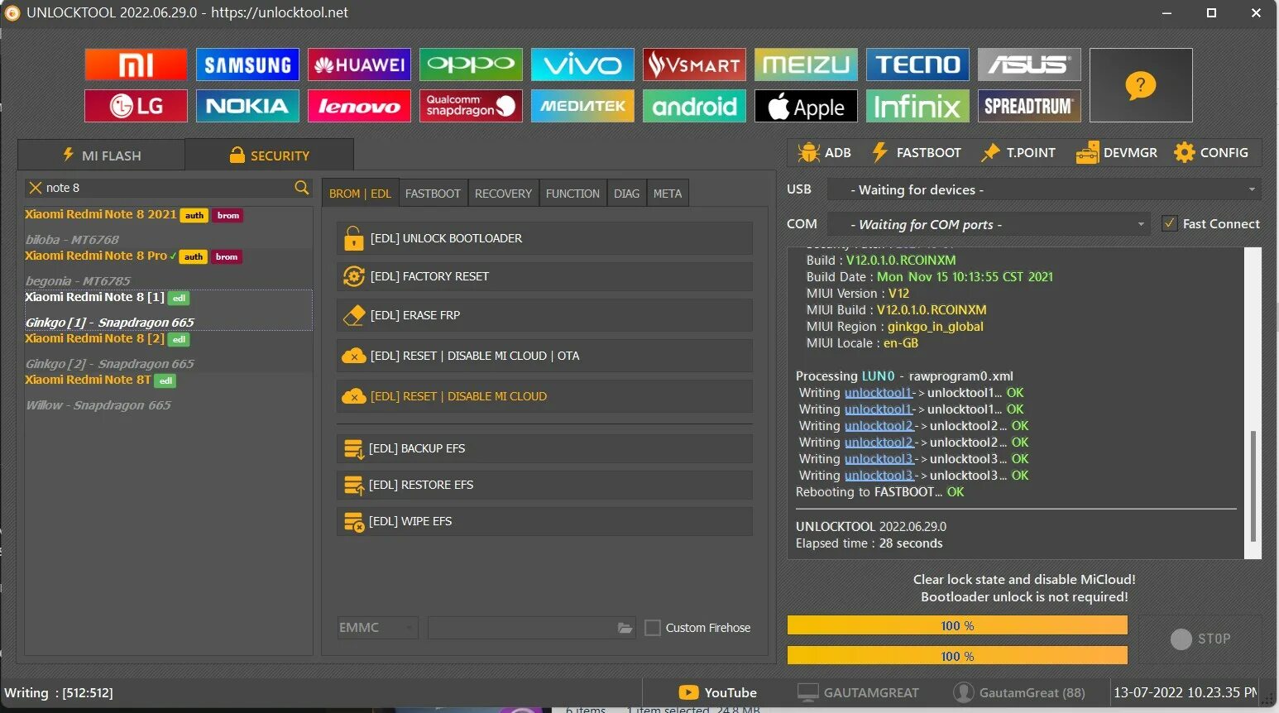Image resolution: width=1279 pixels, height=713 pixels.
Task: Select Xiaomi Redmi Note 8 Pro device
Action: (169, 269)
